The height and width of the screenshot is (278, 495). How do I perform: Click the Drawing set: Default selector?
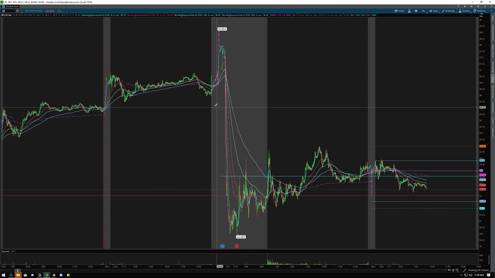479,270
